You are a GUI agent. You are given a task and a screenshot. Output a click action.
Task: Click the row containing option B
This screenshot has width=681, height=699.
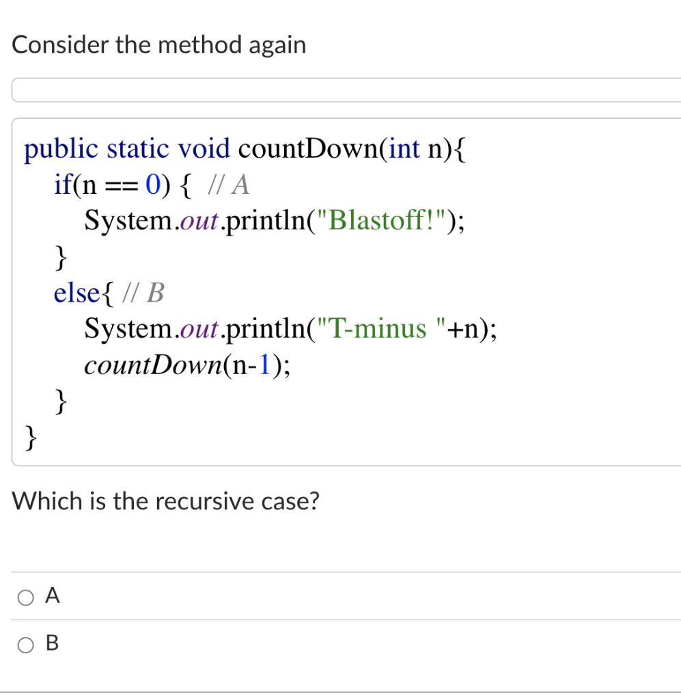pos(273,643)
